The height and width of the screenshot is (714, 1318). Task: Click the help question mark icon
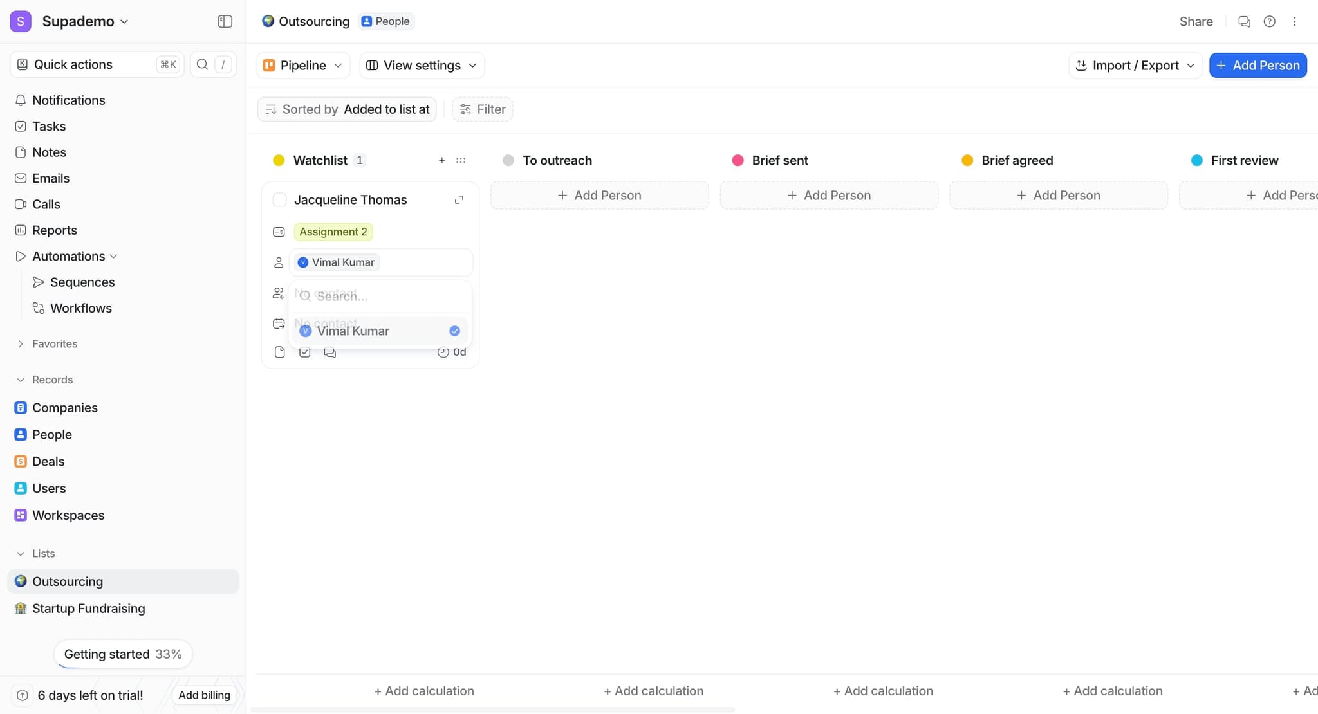1269,21
